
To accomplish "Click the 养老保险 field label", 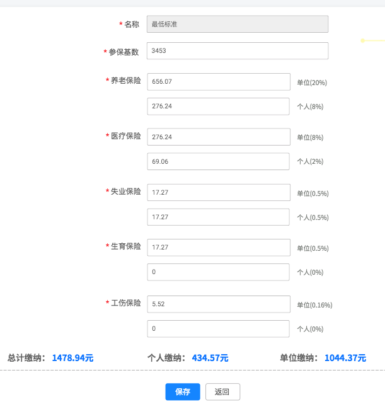I will pos(126,81).
